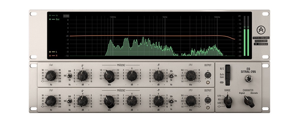Toggle visibility of the L curve
The height and width of the screenshot is (125, 300).
50,52
